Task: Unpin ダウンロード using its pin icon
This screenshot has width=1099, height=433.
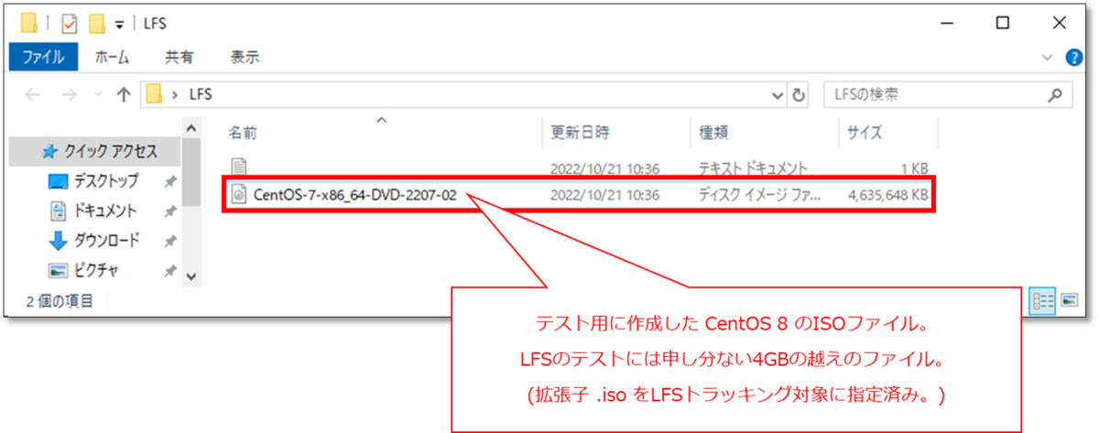Action: pos(169,242)
